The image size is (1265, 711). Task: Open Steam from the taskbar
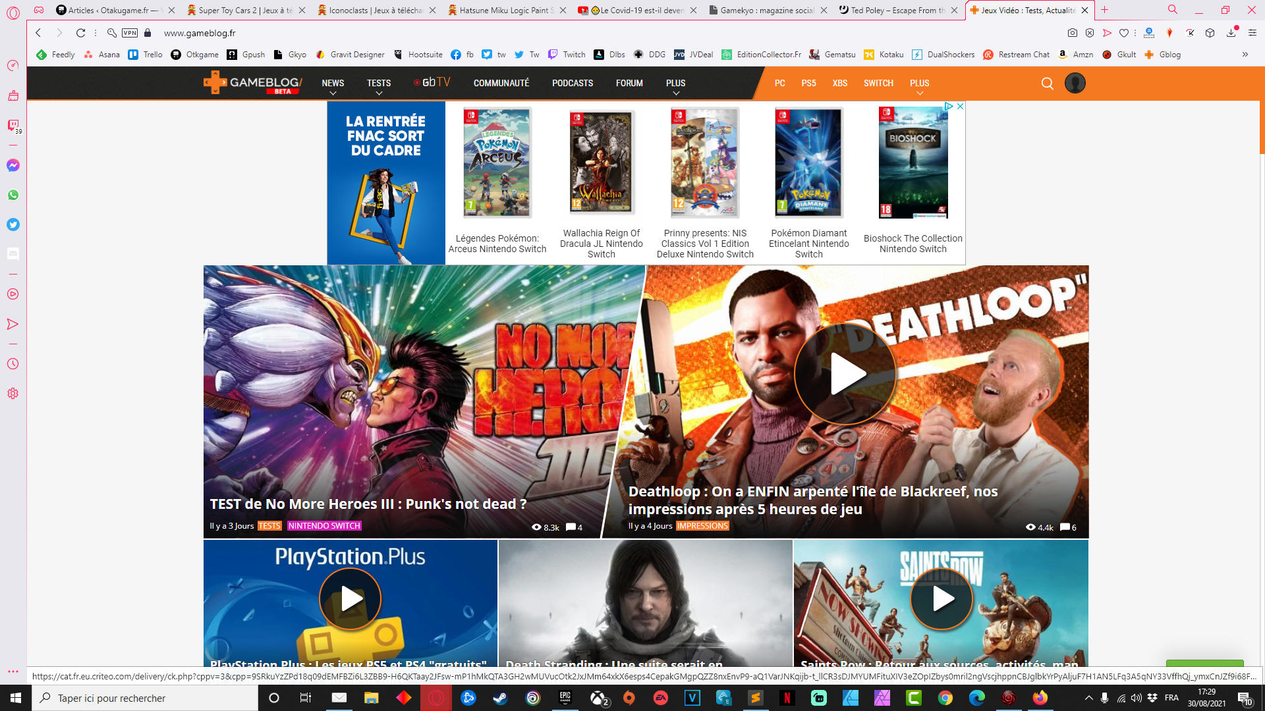pos(501,698)
